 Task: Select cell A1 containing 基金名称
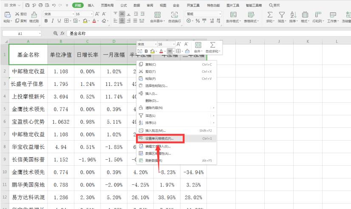[28, 54]
